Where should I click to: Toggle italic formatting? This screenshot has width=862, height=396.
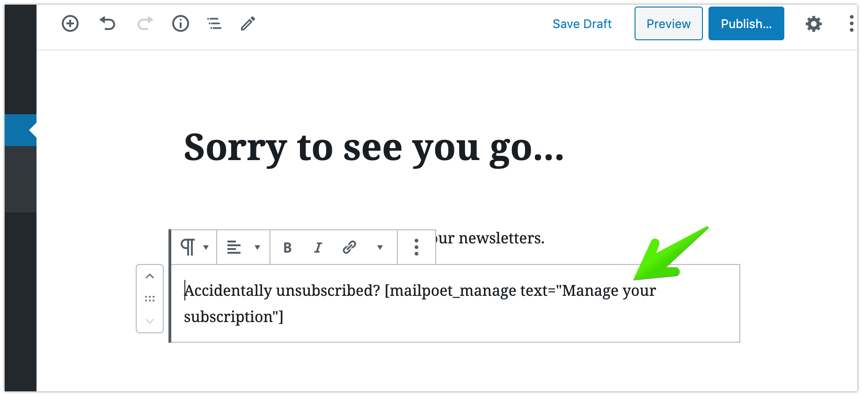[x=318, y=247]
